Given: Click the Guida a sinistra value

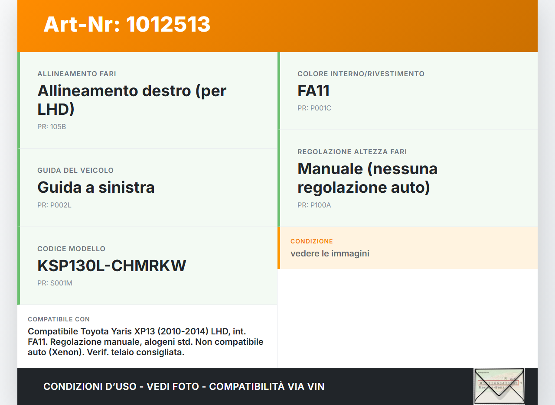Looking at the screenshot, I should click(x=96, y=188).
